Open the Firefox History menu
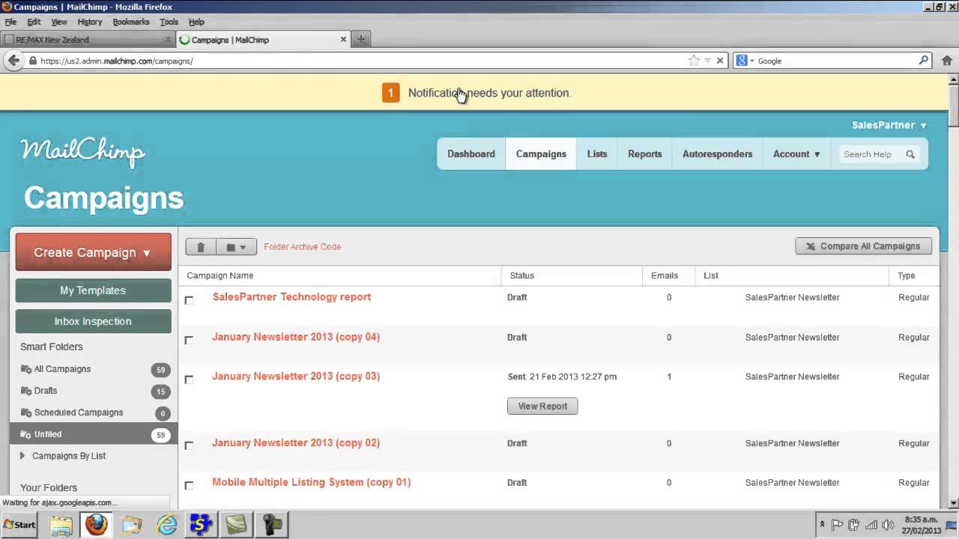Screen dimensions: 959x539 click(x=90, y=22)
